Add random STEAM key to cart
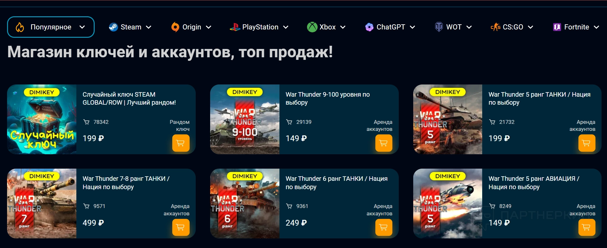This screenshot has height=248, width=607. [x=181, y=143]
